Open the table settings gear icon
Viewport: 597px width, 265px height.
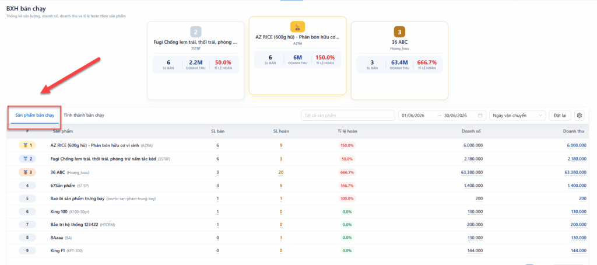tap(579, 115)
